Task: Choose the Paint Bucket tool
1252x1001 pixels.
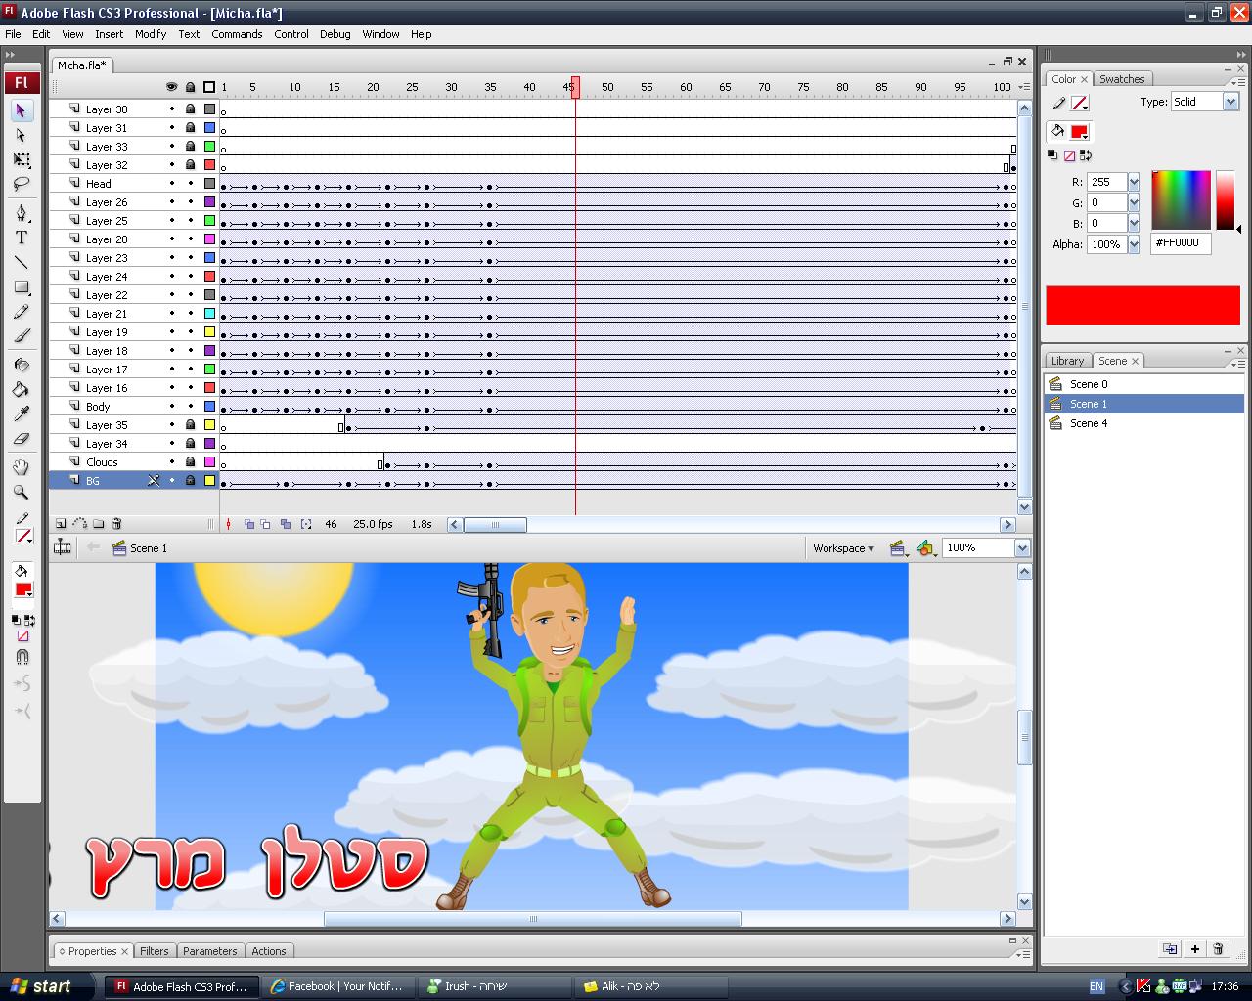Action: pos(21,389)
